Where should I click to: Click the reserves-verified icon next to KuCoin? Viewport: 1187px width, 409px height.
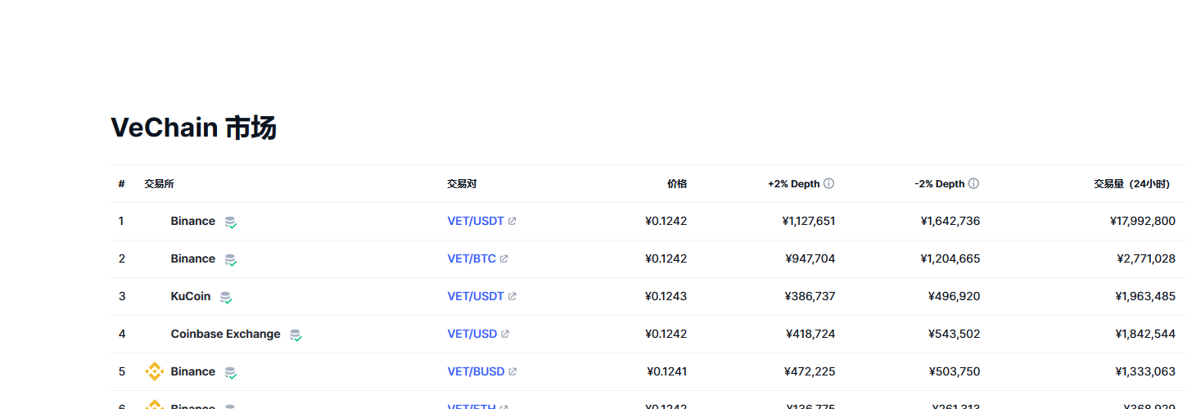tap(226, 297)
